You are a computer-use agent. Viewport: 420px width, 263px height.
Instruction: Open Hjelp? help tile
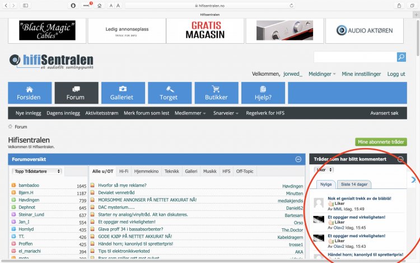point(263,93)
